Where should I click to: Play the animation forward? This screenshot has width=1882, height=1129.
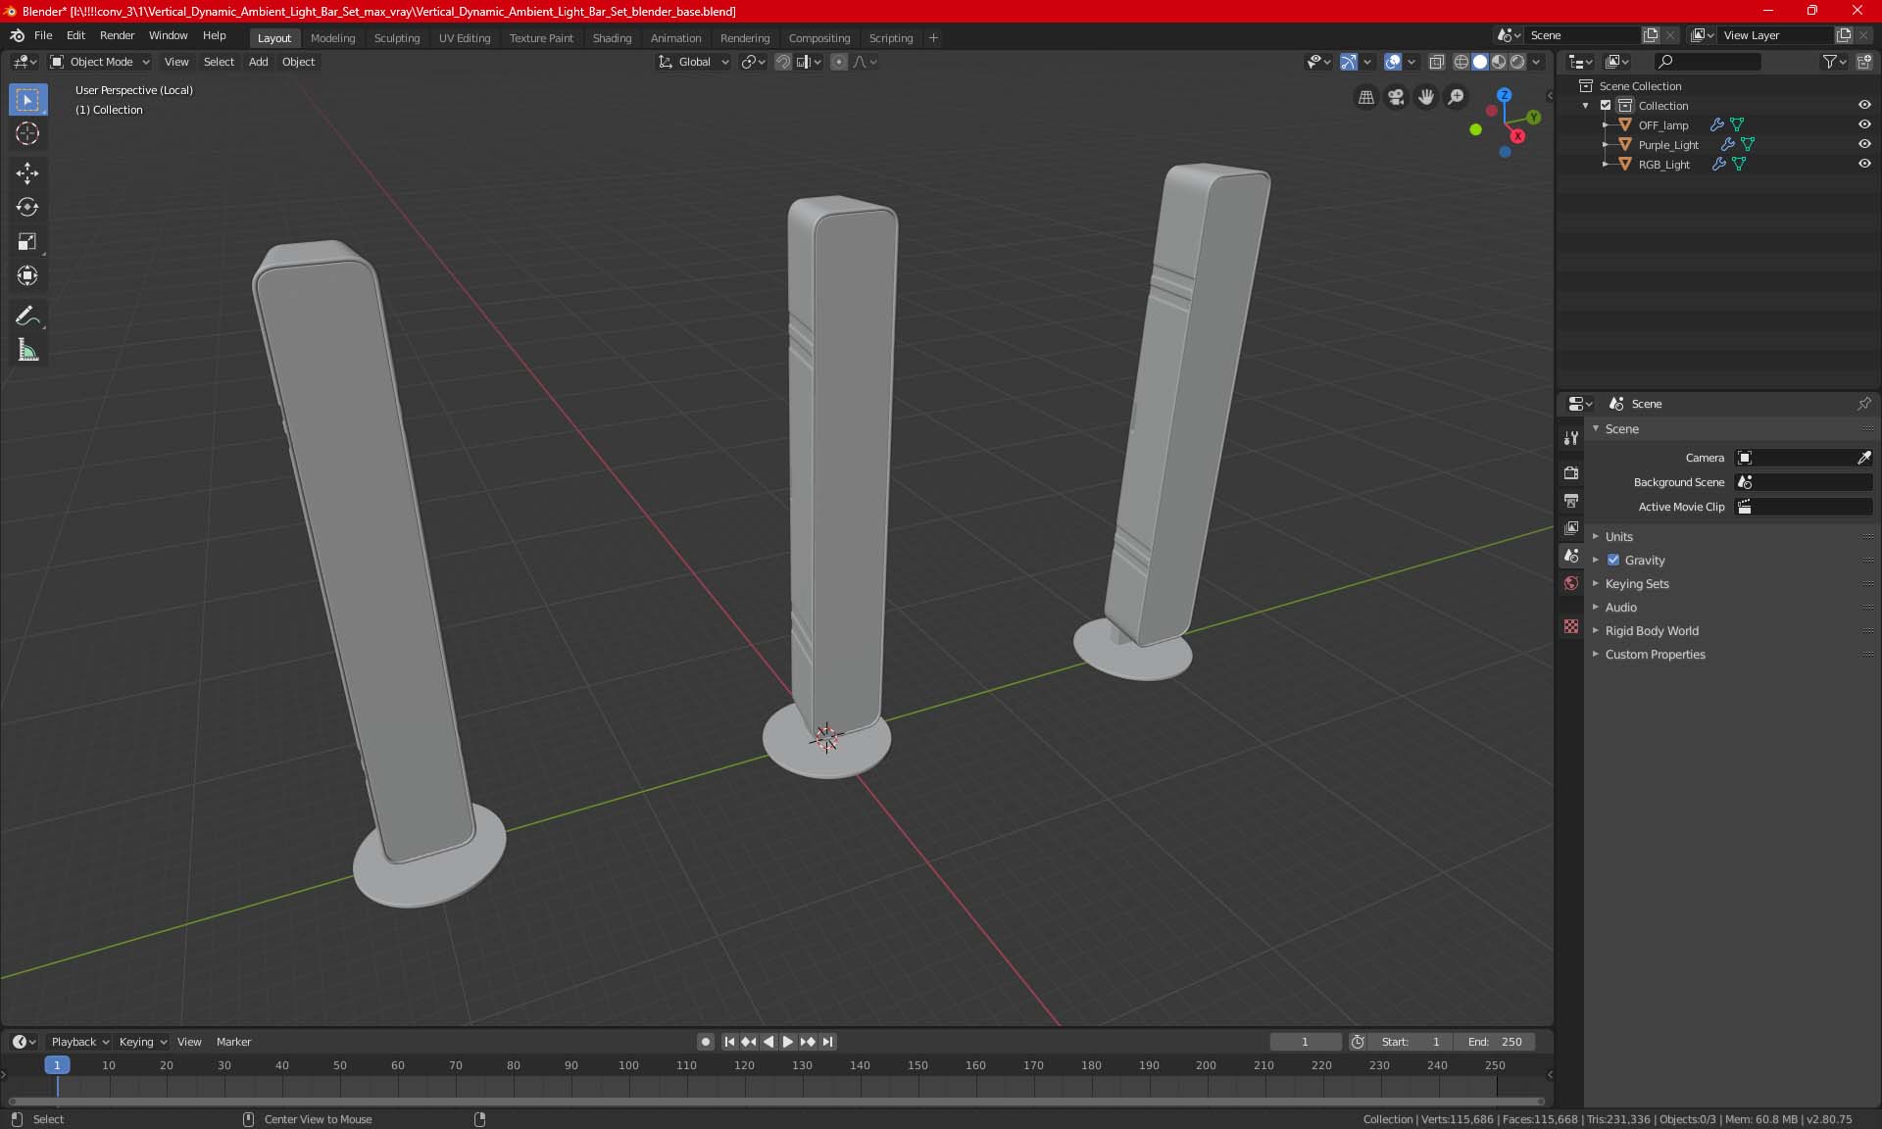pyautogui.click(x=788, y=1042)
